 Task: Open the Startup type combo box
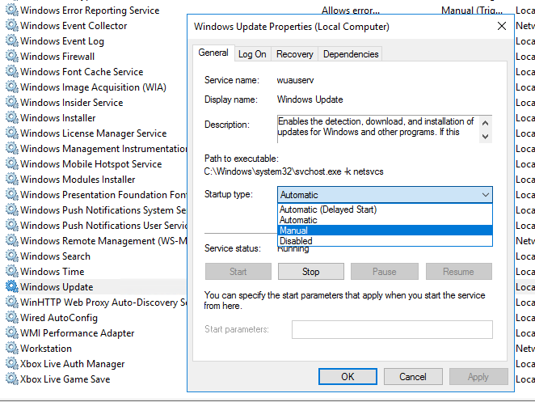pyautogui.click(x=385, y=195)
